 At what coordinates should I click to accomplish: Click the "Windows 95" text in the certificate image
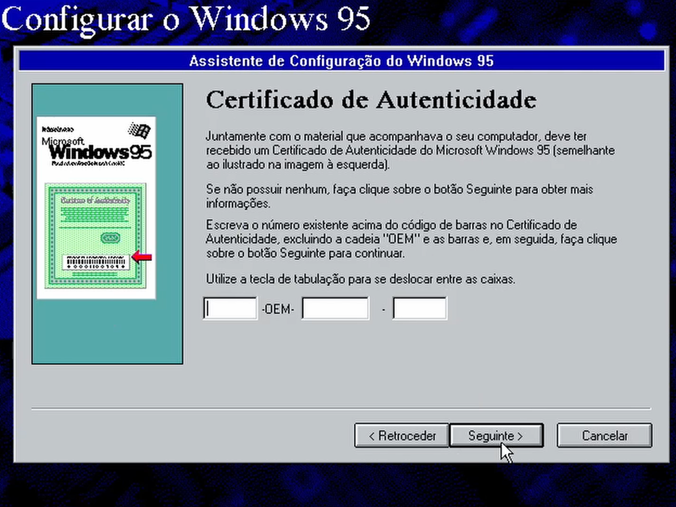pyautogui.click(x=101, y=152)
